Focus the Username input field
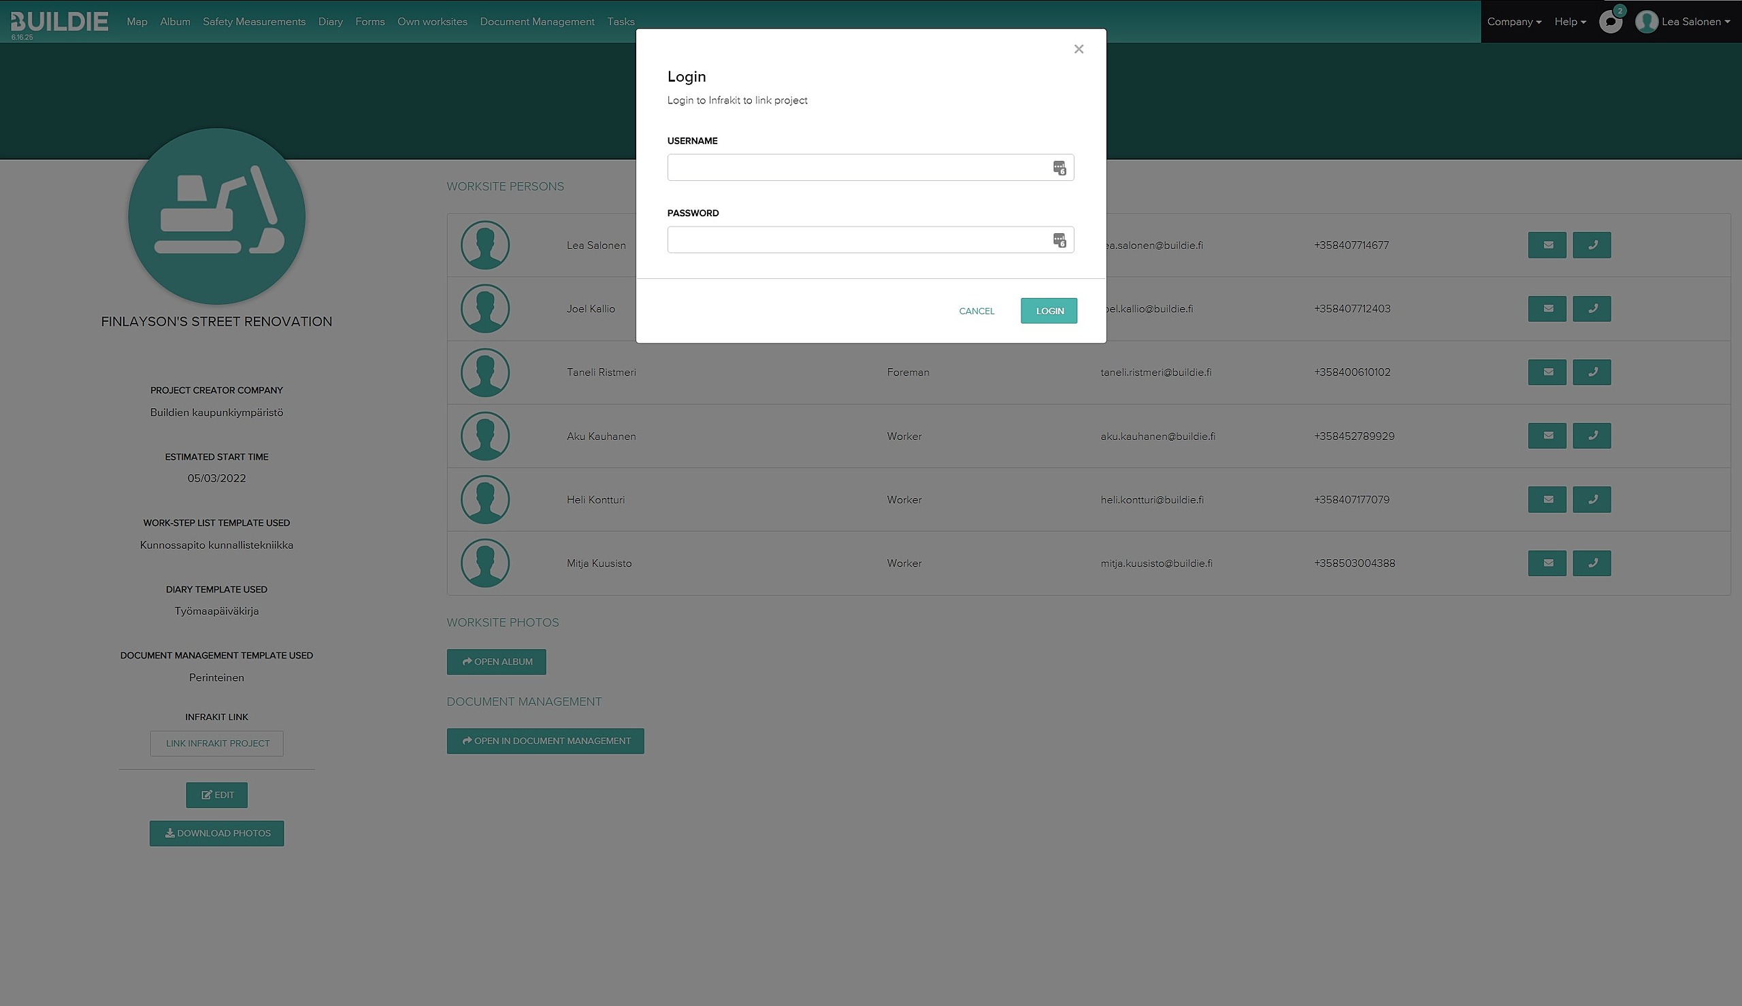 tap(857, 168)
